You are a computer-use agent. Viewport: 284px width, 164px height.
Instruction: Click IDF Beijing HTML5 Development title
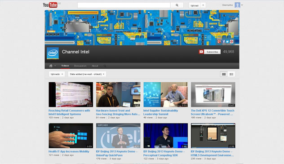tap(212, 153)
